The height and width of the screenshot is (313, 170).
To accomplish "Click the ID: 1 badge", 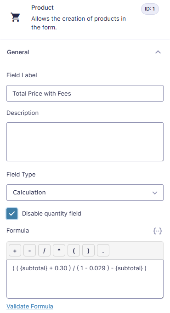I will coord(150,9).
